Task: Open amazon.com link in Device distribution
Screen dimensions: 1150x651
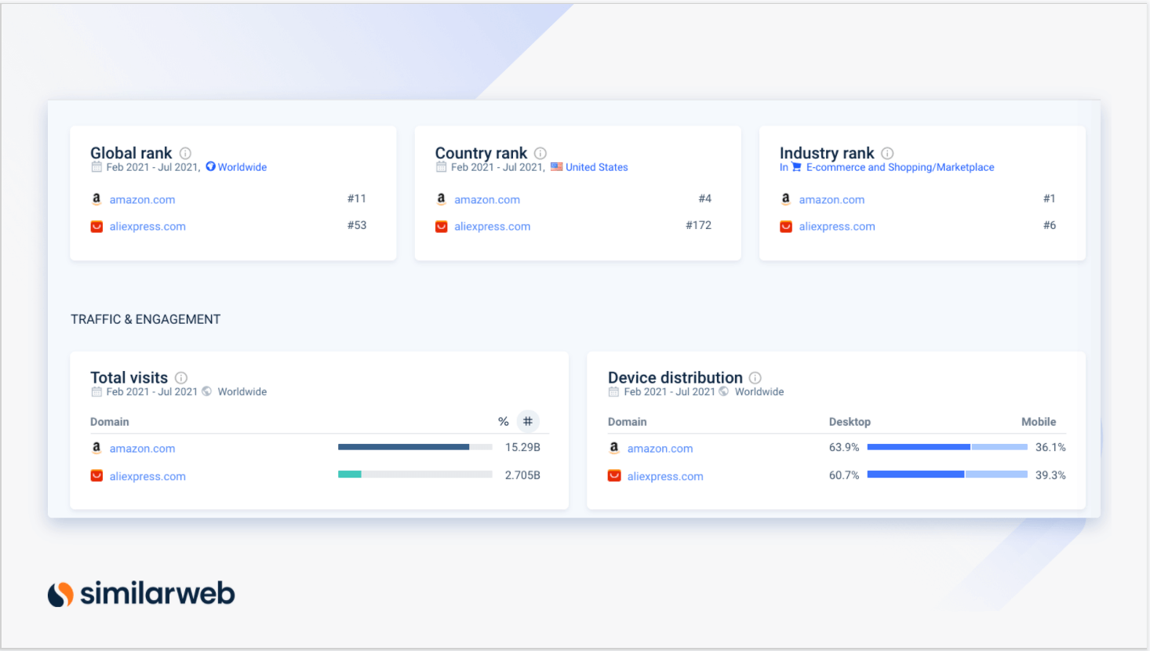Action: pyautogui.click(x=660, y=449)
